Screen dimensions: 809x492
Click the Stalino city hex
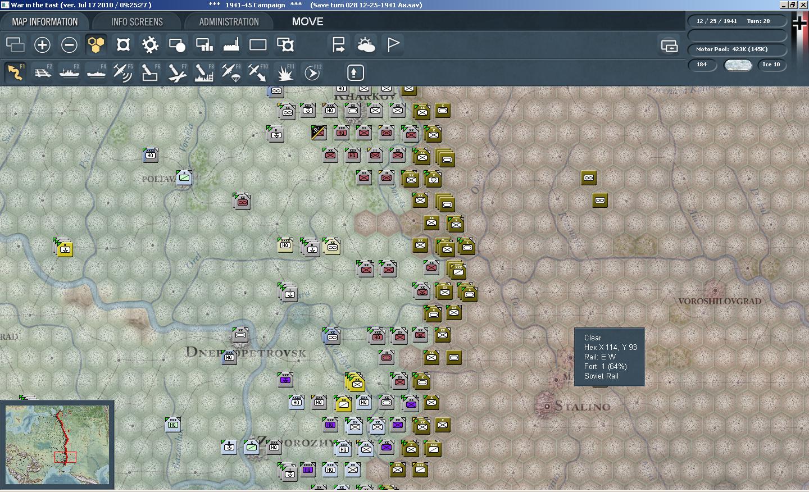546,406
